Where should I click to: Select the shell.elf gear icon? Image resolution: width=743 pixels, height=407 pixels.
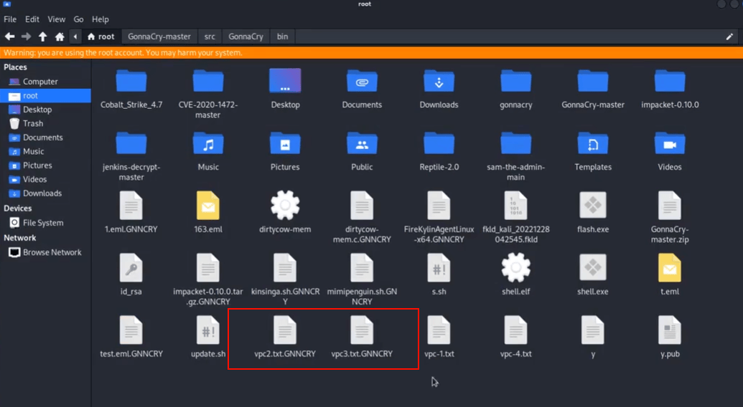point(516,268)
